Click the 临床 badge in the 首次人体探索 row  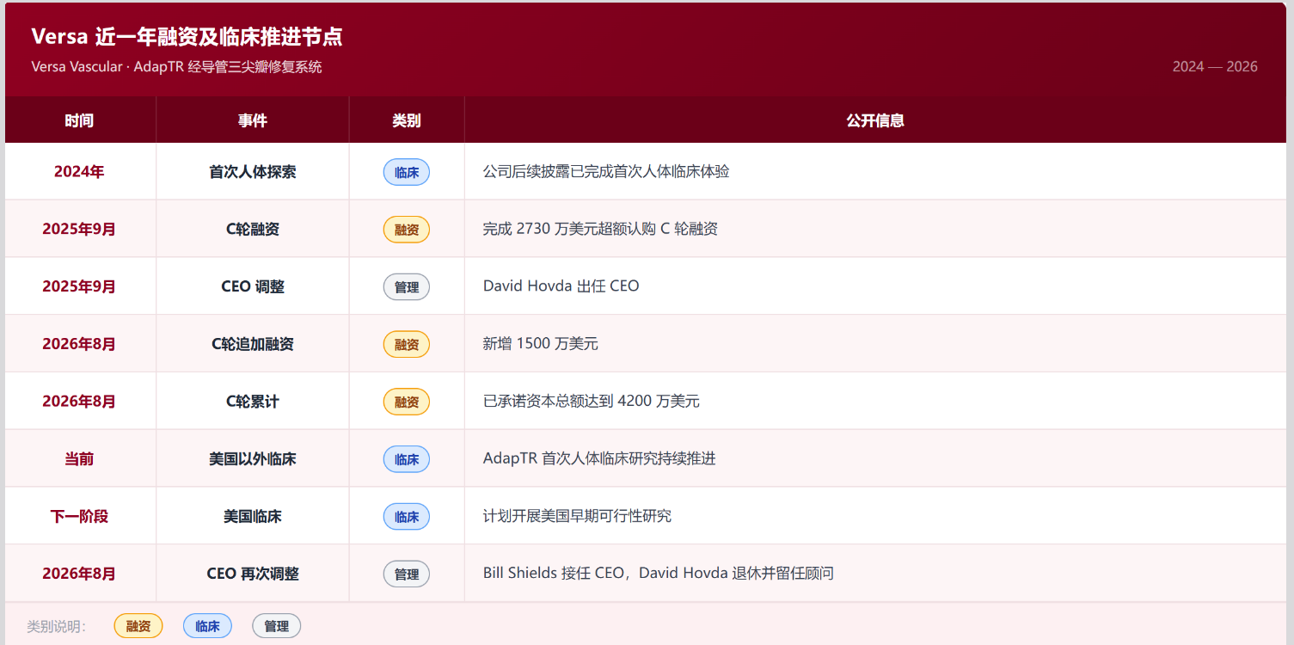point(407,172)
